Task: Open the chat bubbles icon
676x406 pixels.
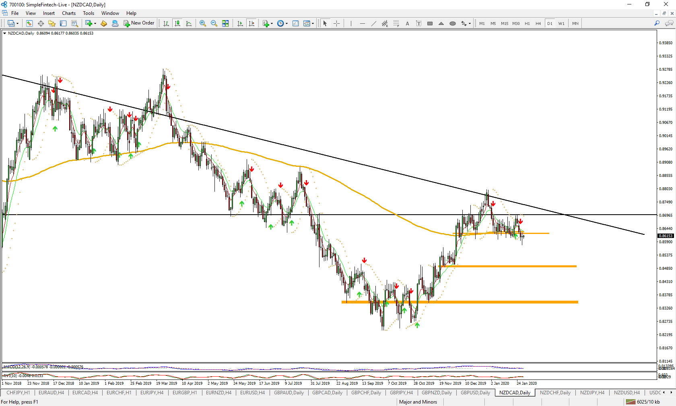Action: coord(669,23)
